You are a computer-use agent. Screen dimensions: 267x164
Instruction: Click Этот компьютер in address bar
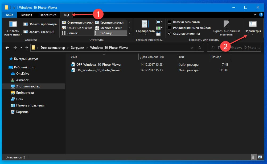53,48
